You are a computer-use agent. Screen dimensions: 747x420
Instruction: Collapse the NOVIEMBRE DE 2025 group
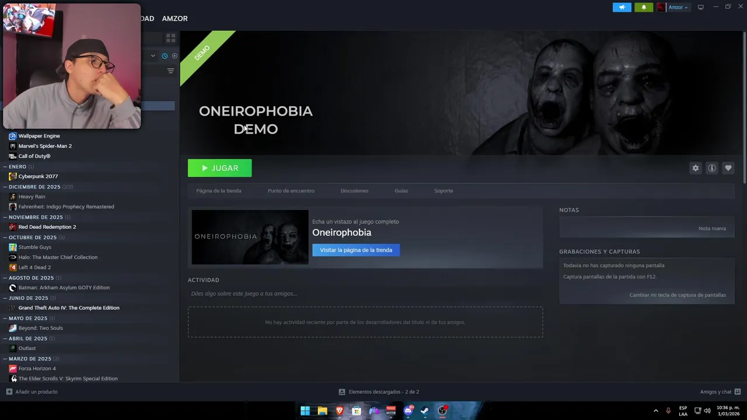pyautogui.click(x=5, y=217)
